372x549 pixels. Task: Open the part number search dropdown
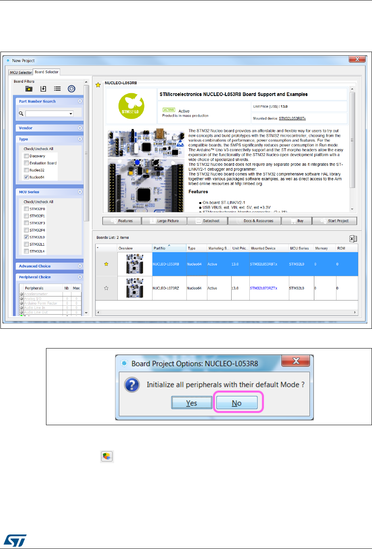coord(71,114)
